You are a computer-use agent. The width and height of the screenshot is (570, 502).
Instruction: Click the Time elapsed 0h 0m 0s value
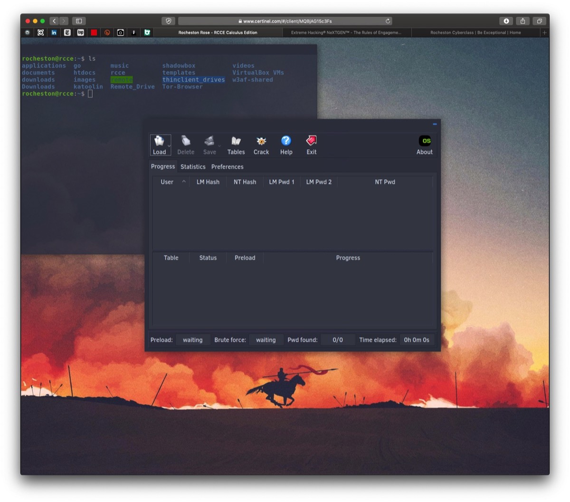coord(417,340)
